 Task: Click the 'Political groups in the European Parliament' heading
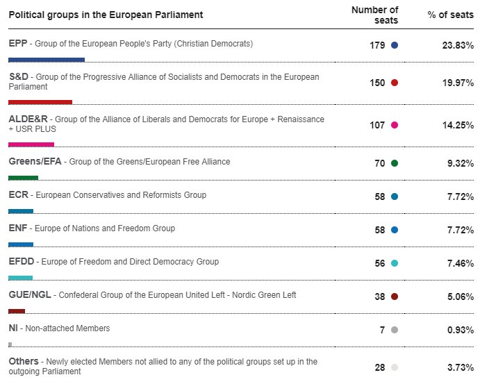pyautogui.click(x=106, y=15)
